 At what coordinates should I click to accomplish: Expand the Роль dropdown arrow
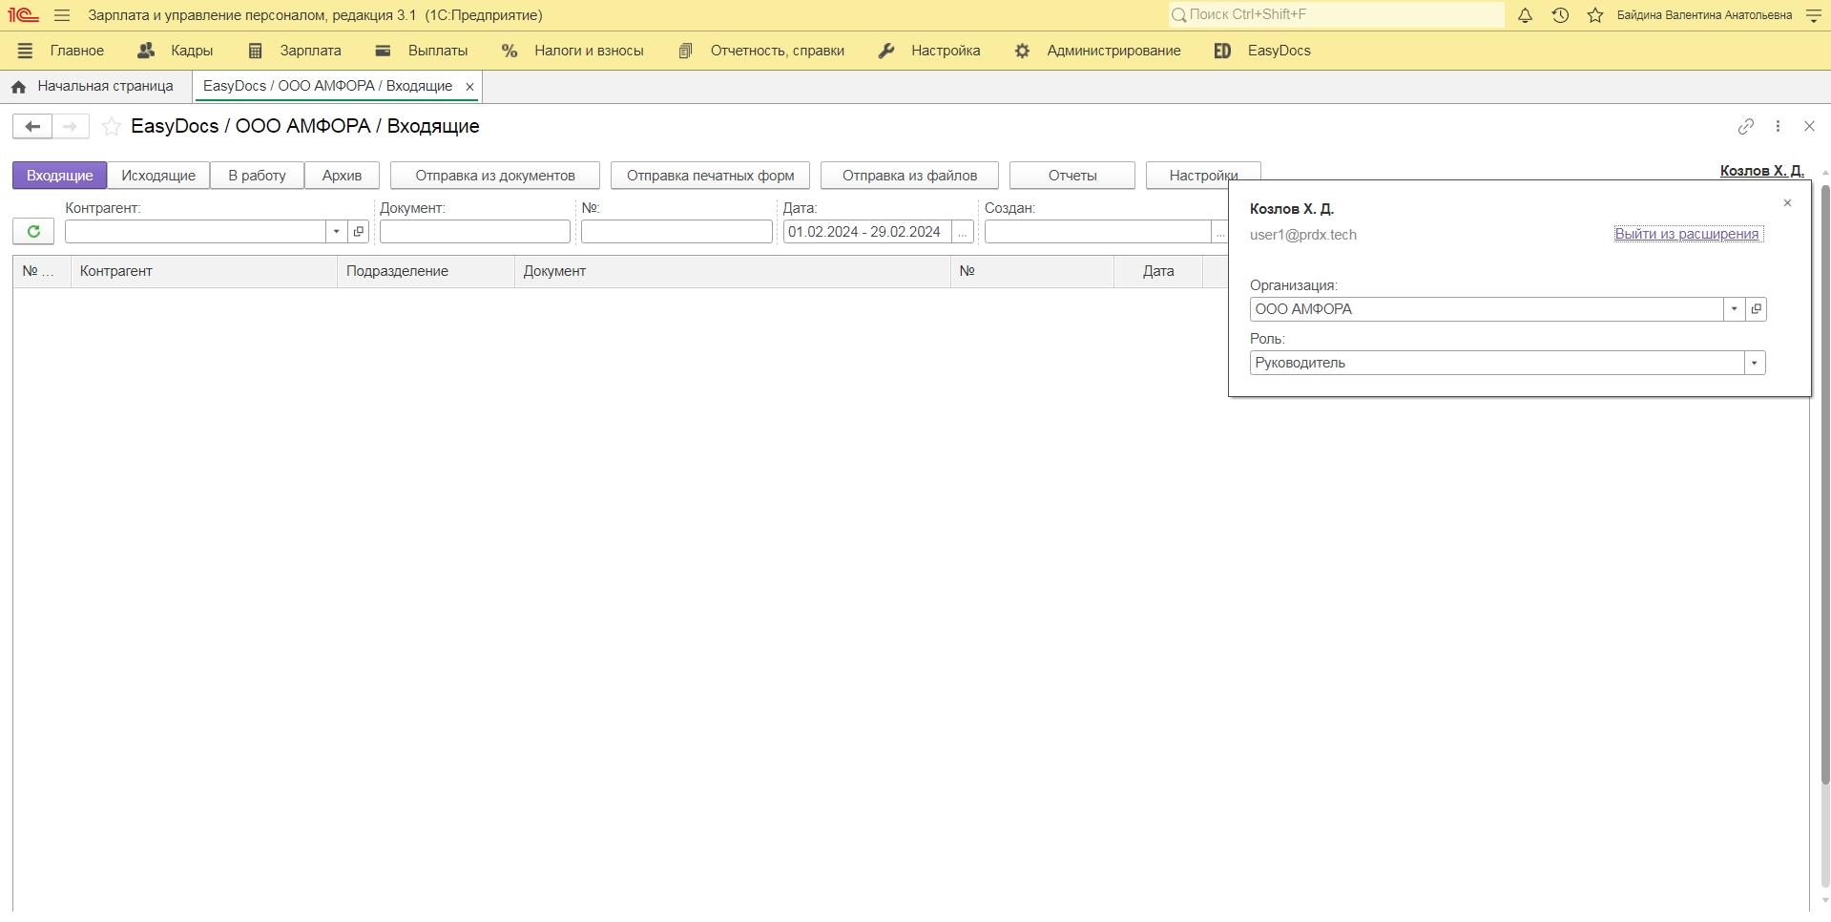[x=1754, y=363]
